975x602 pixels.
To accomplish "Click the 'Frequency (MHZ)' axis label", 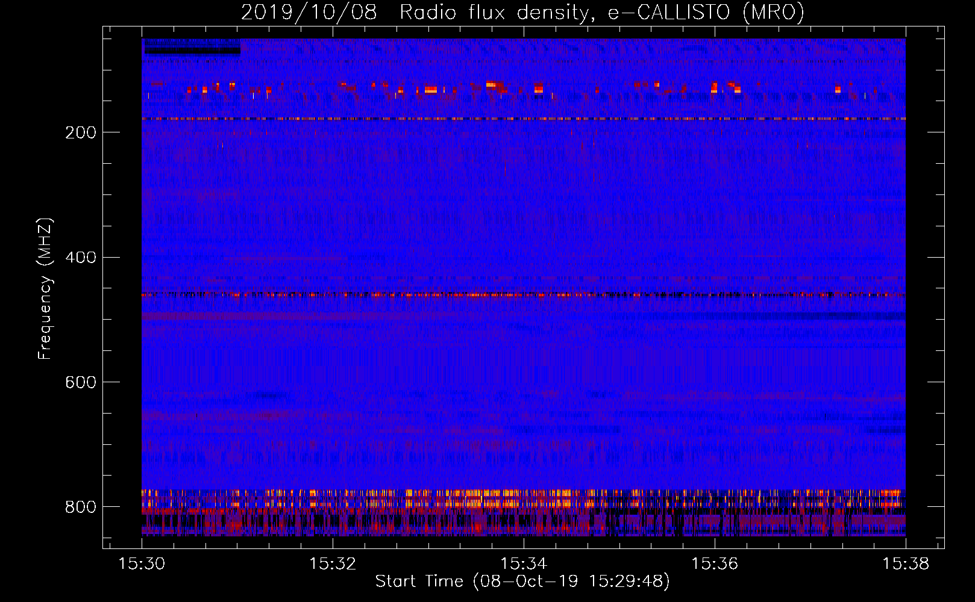I will [45, 288].
